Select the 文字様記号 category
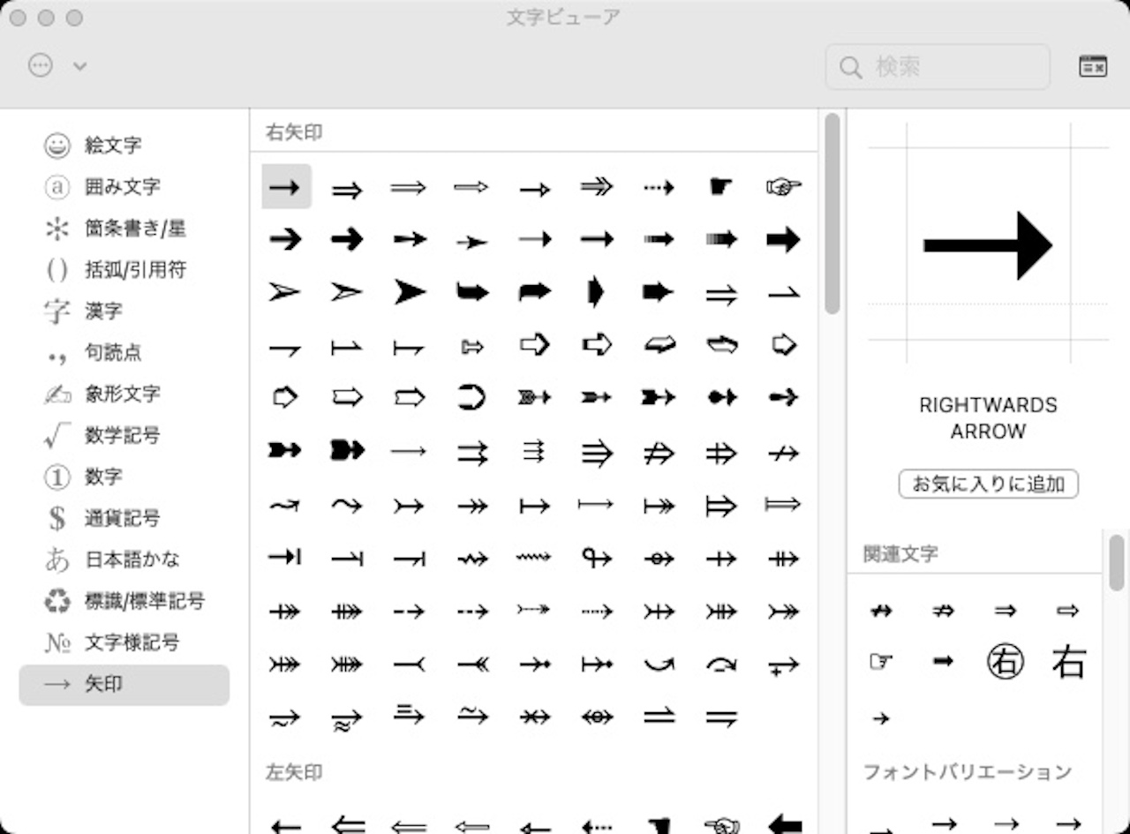This screenshot has width=1130, height=834. tap(124, 642)
